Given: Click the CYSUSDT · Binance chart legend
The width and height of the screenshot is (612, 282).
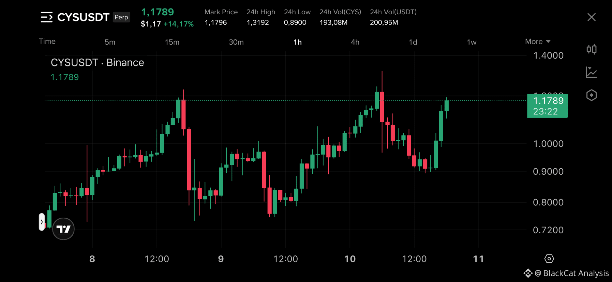Looking at the screenshot, I should pos(98,63).
